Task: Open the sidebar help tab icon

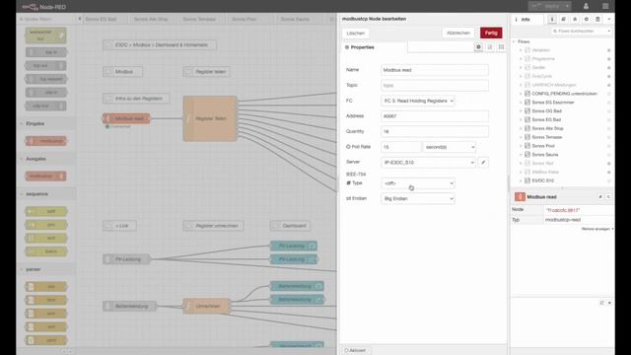Action: click(x=563, y=20)
